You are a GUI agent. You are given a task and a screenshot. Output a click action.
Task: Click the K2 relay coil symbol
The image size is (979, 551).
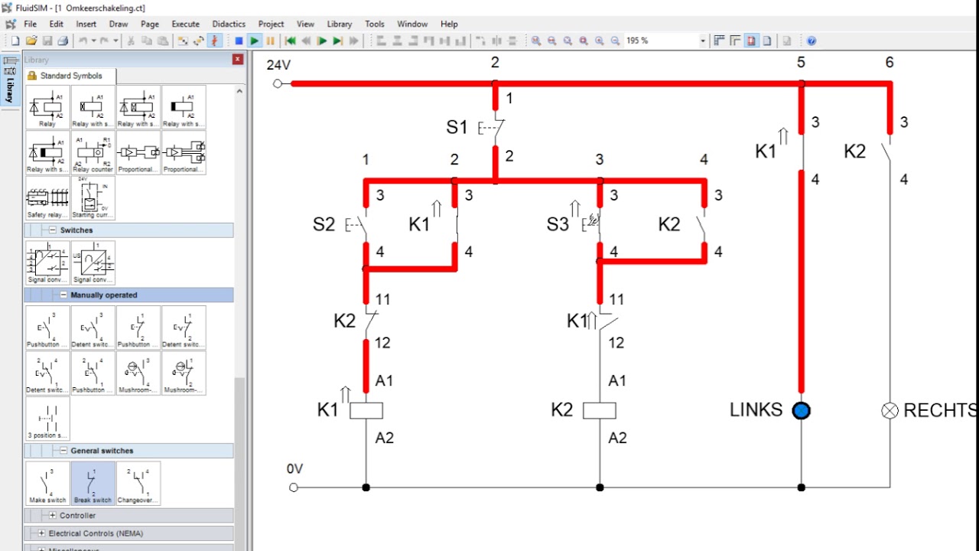599,411
